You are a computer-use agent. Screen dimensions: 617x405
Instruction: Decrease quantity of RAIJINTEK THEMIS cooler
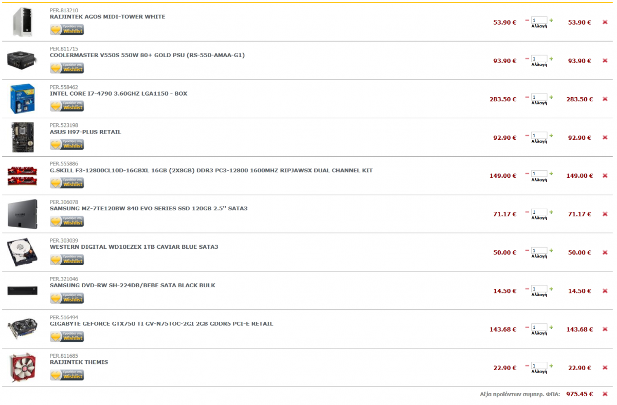[527, 365]
